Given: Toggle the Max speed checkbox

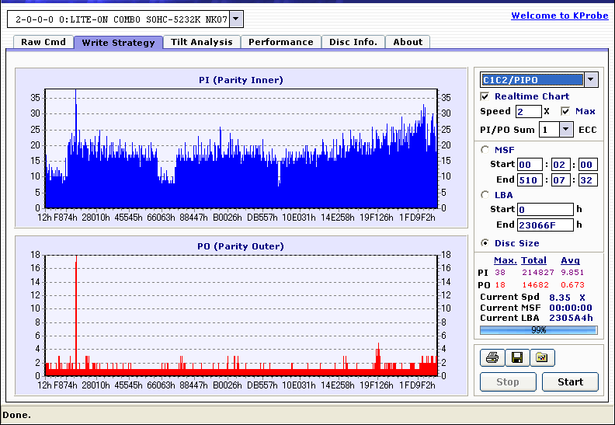Looking at the screenshot, I should click(x=565, y=111).
